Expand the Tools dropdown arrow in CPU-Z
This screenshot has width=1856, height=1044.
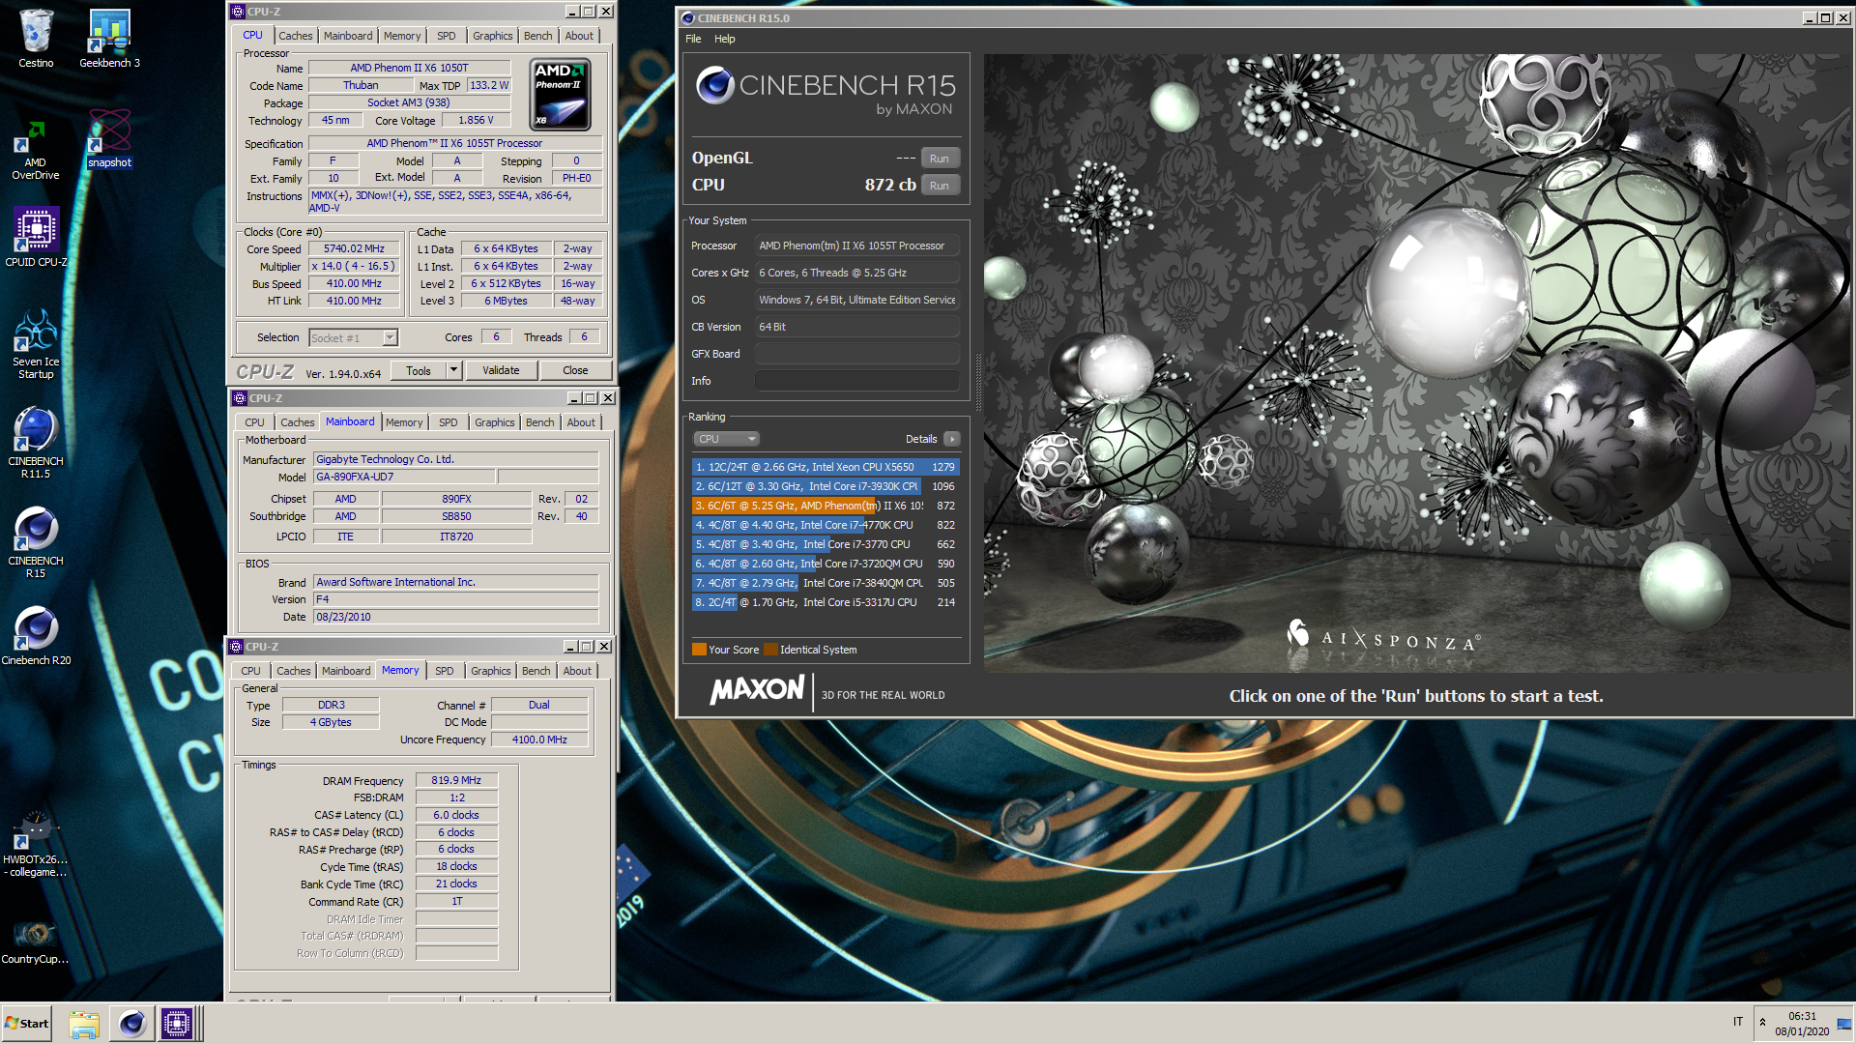453,370
